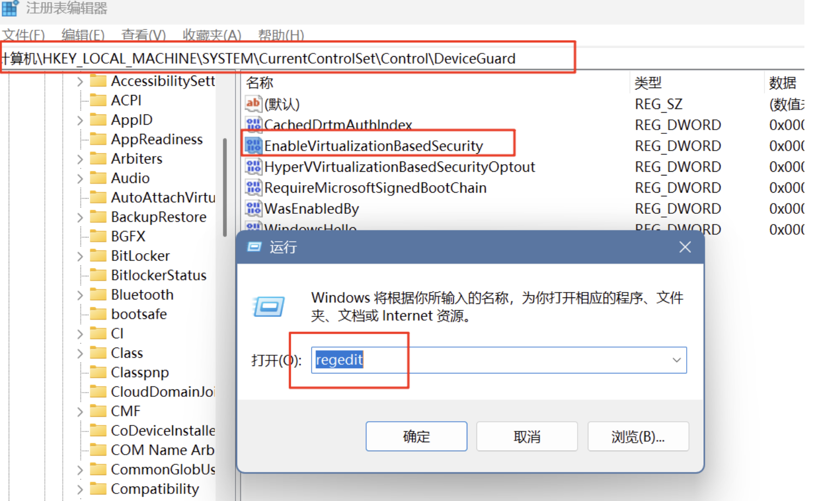Click the (默认) string value icon

pos(253,103)
